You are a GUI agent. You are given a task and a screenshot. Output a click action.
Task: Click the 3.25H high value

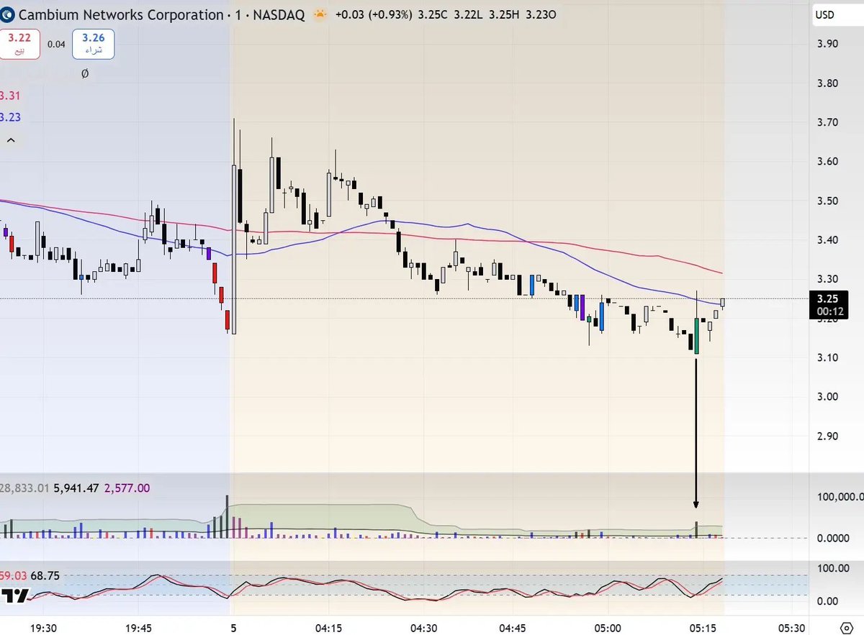point(503,15)
